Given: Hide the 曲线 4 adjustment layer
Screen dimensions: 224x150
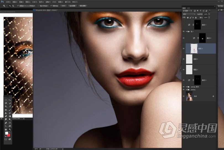Looking at the screenshot, I should click(x=184, y=38).
